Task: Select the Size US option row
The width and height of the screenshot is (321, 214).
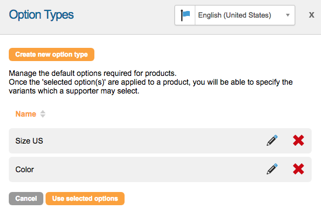Action: (x=160, y=141)
